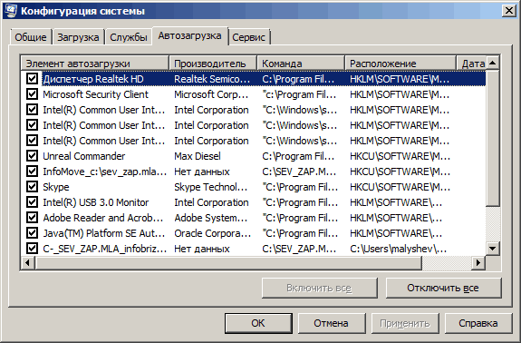The width and height of the screenshot is (521, 343).
Task: Toggle the Skype startup checkbox
Action: pos(32,187)
